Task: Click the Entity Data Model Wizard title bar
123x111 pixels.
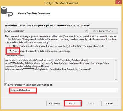Action: [x=61, y=3]
